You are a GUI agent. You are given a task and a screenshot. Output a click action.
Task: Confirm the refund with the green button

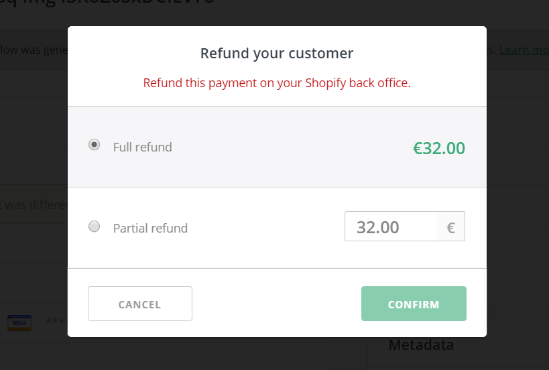(414, 304)
